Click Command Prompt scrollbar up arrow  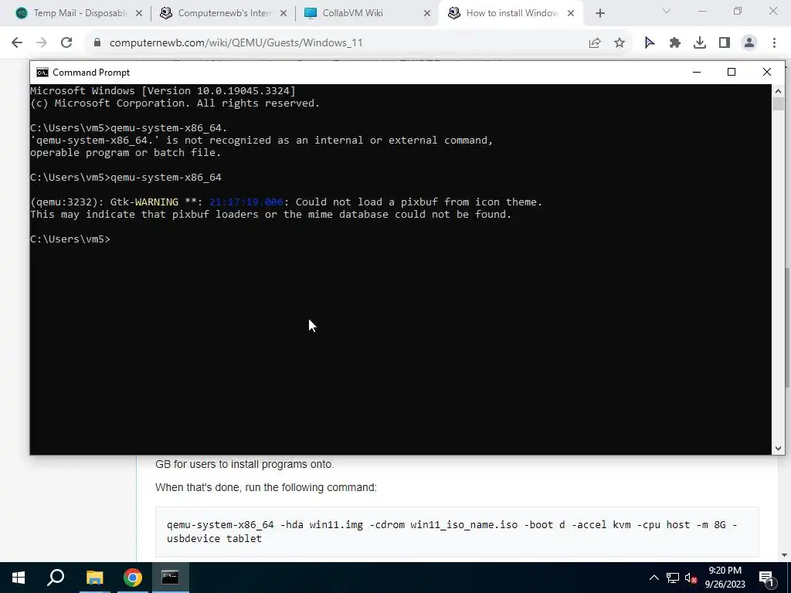pyautogui.click(x=778, y=91)
